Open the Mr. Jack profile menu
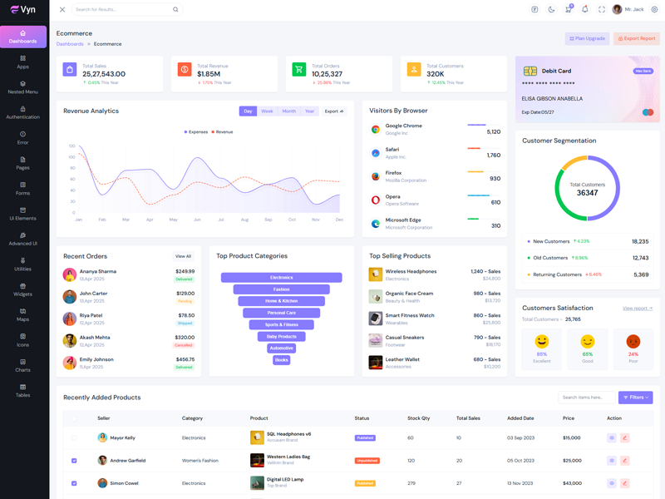The width and height of the screenshot is (665, 499). click(628, 9)
